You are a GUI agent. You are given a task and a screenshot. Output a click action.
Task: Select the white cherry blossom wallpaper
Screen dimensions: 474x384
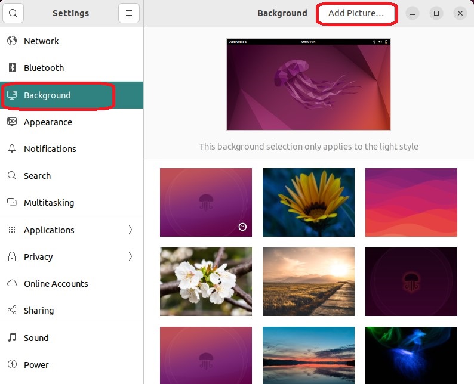[206, 281]
